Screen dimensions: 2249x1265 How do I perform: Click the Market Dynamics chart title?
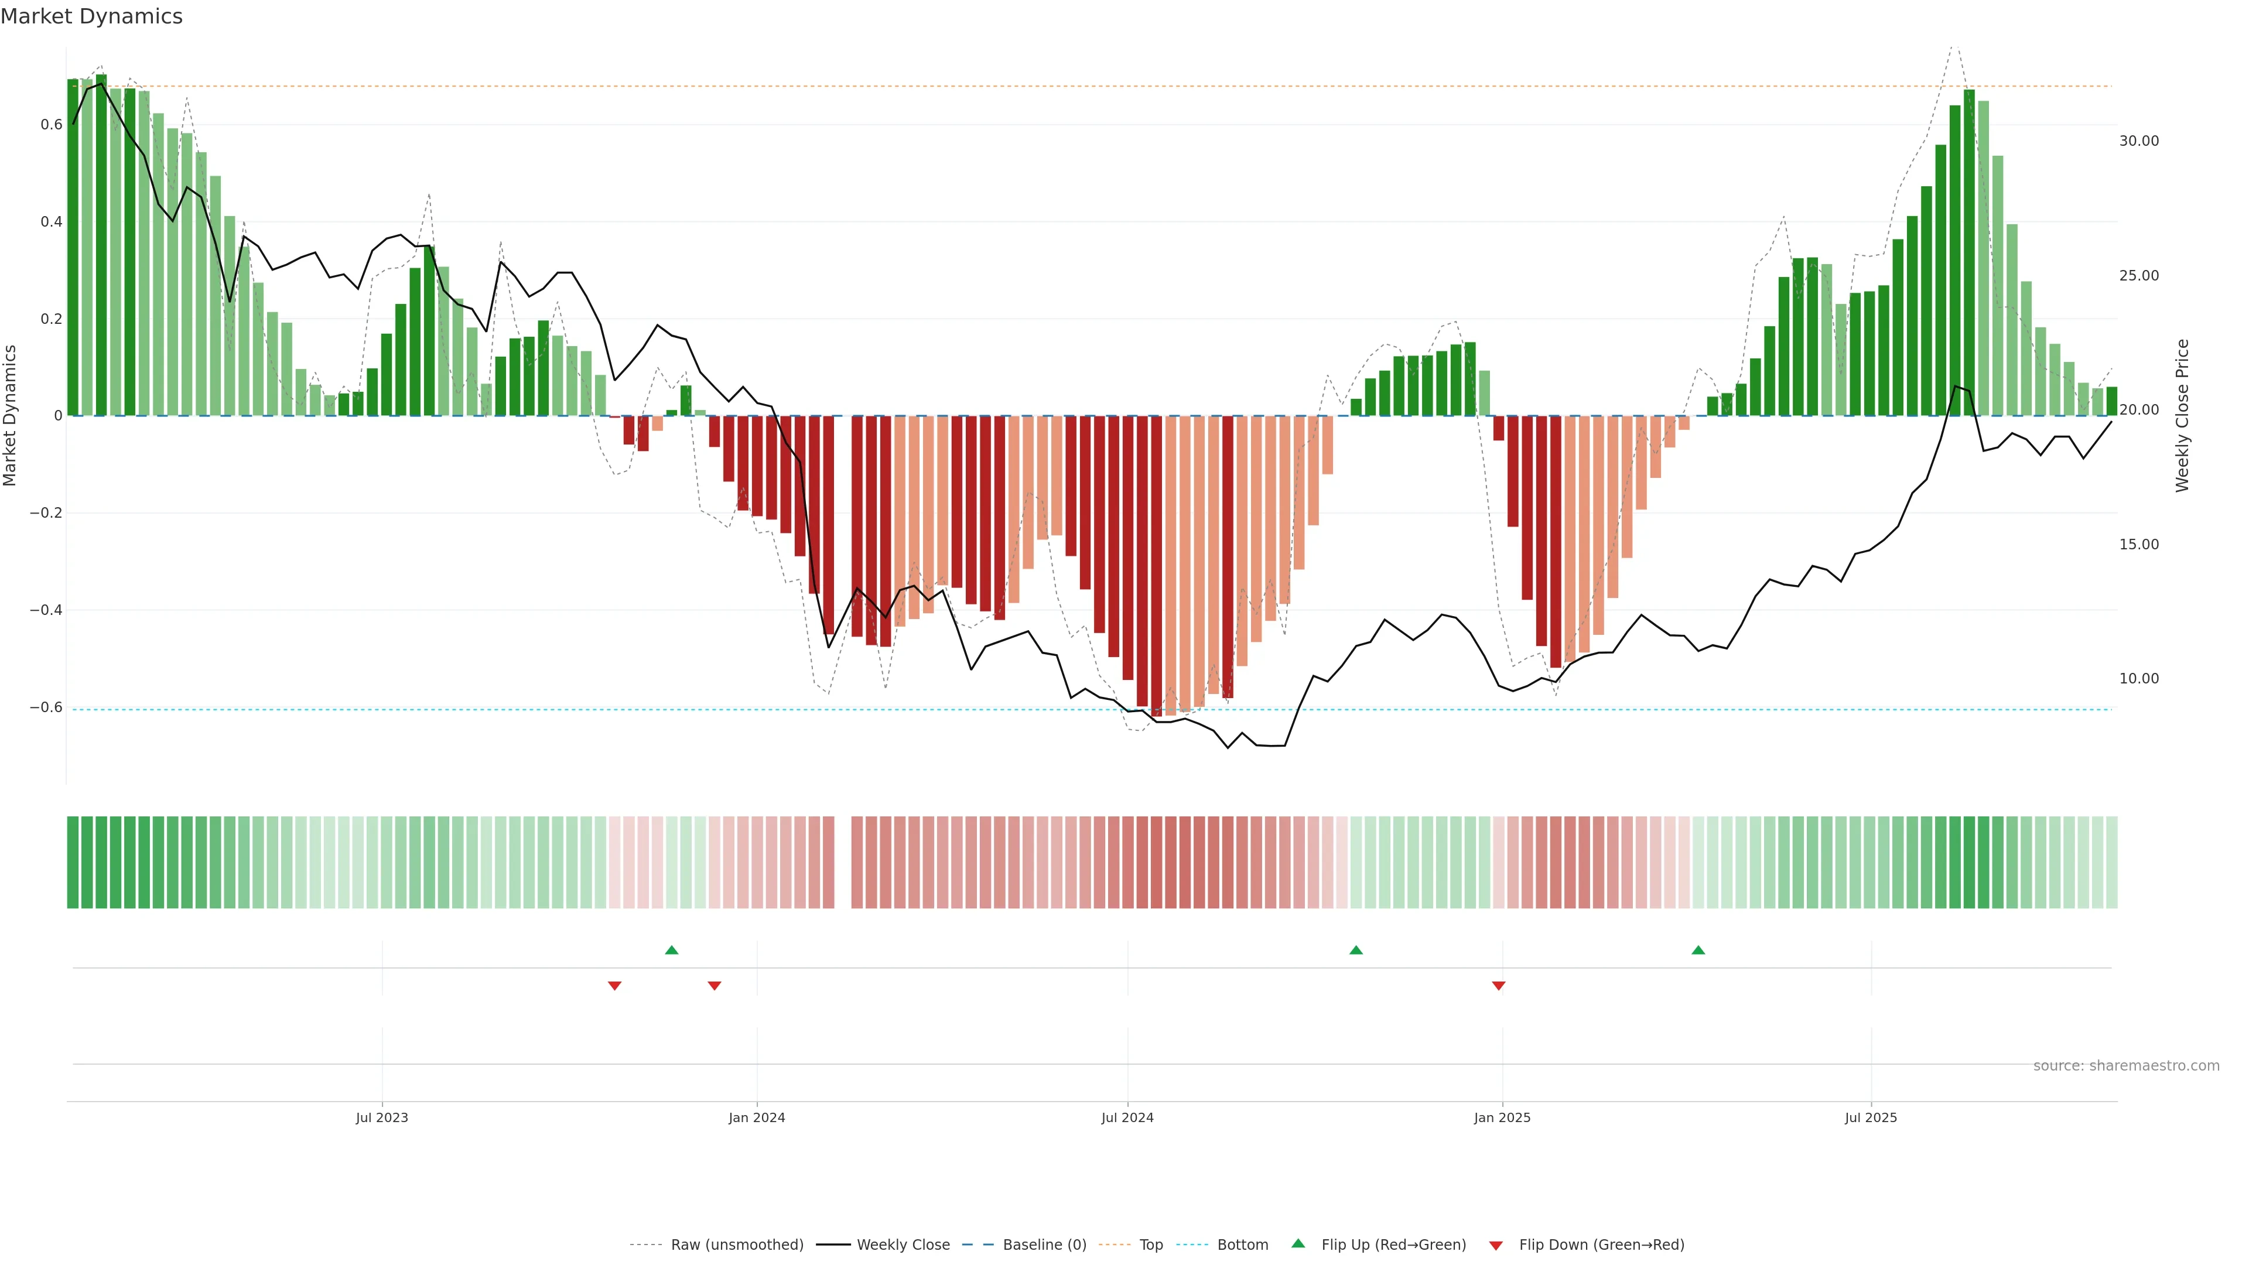tap(92, 16)
